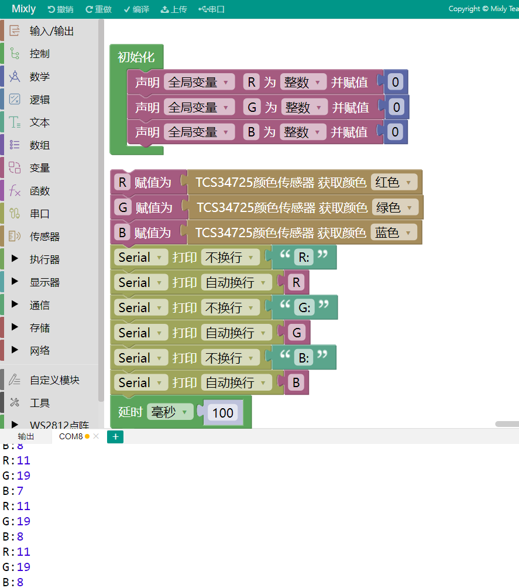This screenshot has width=519, height=588.
Task: Open the 整数 type dropdown for variable R
Action: 303,81
